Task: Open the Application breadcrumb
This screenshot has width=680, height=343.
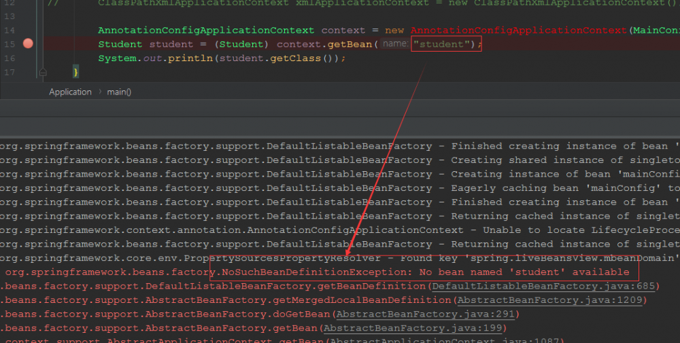Action: 70,92
